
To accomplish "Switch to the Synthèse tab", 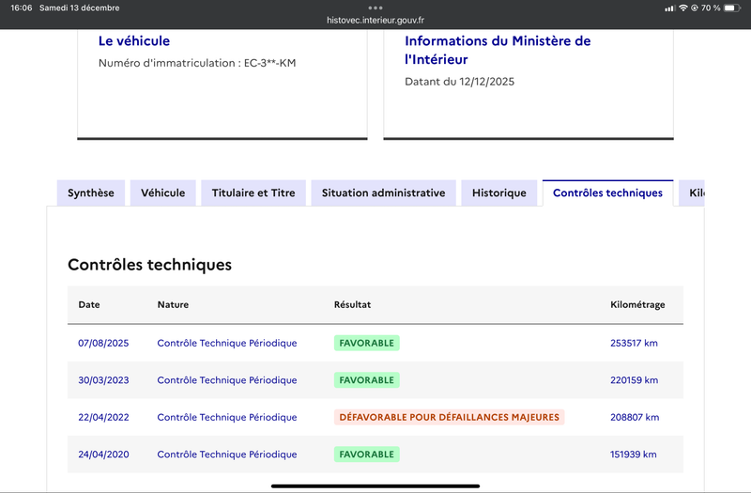I will [x=91, y=193].
